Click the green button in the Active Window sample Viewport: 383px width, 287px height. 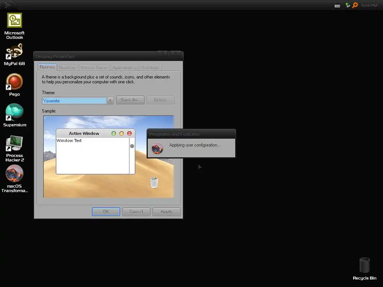pos(114,133)
